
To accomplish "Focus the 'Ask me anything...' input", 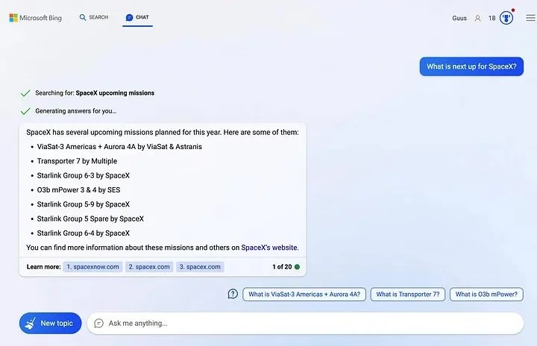I will click(x=305, y=323).
